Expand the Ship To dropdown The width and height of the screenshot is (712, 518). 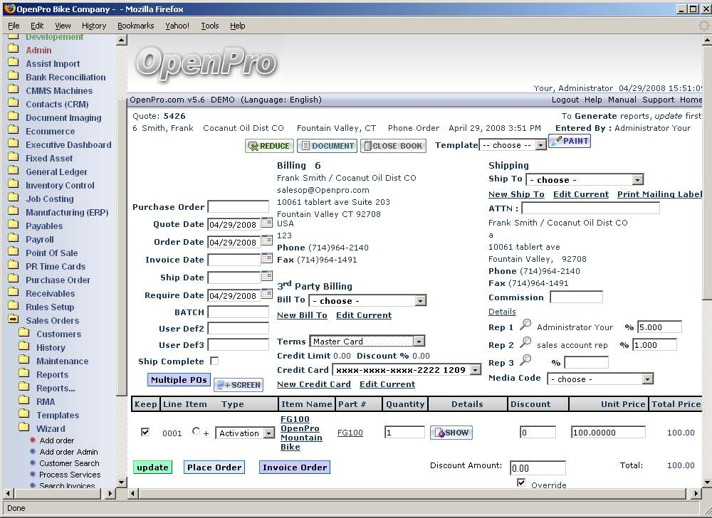click(x=585, y=180)
